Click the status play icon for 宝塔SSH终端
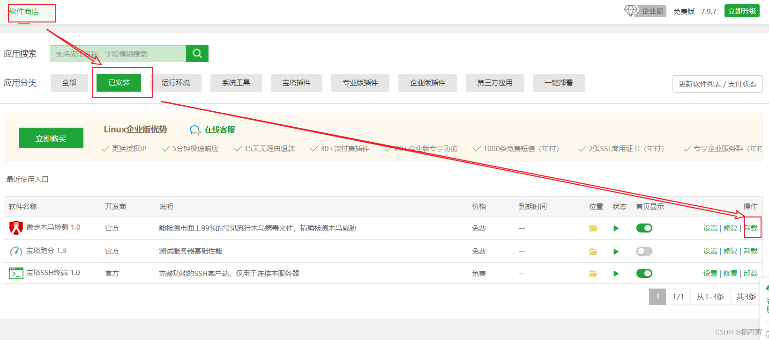This screenshot has width=769, height=340. tap(616, 274)
